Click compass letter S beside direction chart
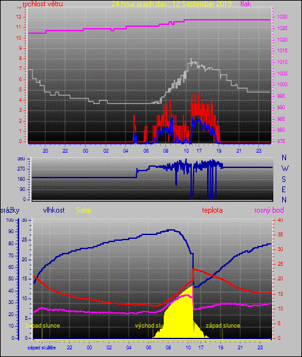This screenshot has width=302, height=357. coord(284,179)
